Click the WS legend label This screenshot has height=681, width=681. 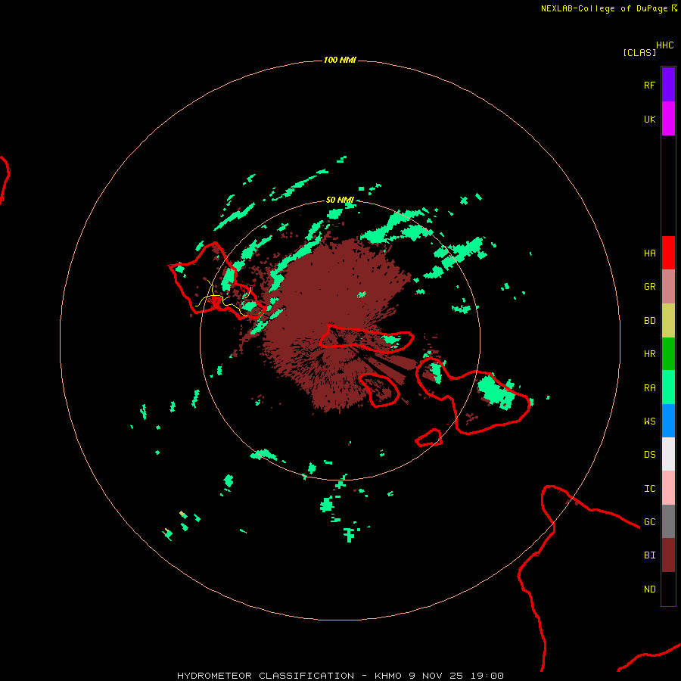click(x=649, y=421)
